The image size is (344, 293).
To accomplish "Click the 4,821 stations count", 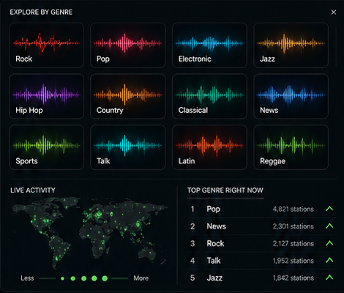I will point(293,209).
